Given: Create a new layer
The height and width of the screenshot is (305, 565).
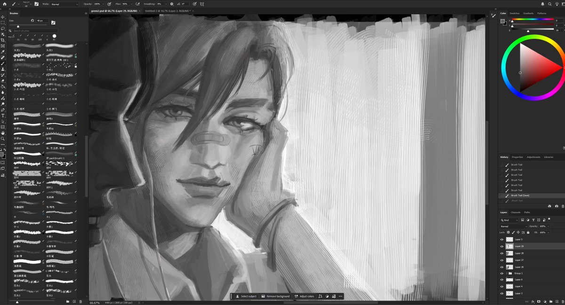Looking at the screenshot, I should click(557, 301).
